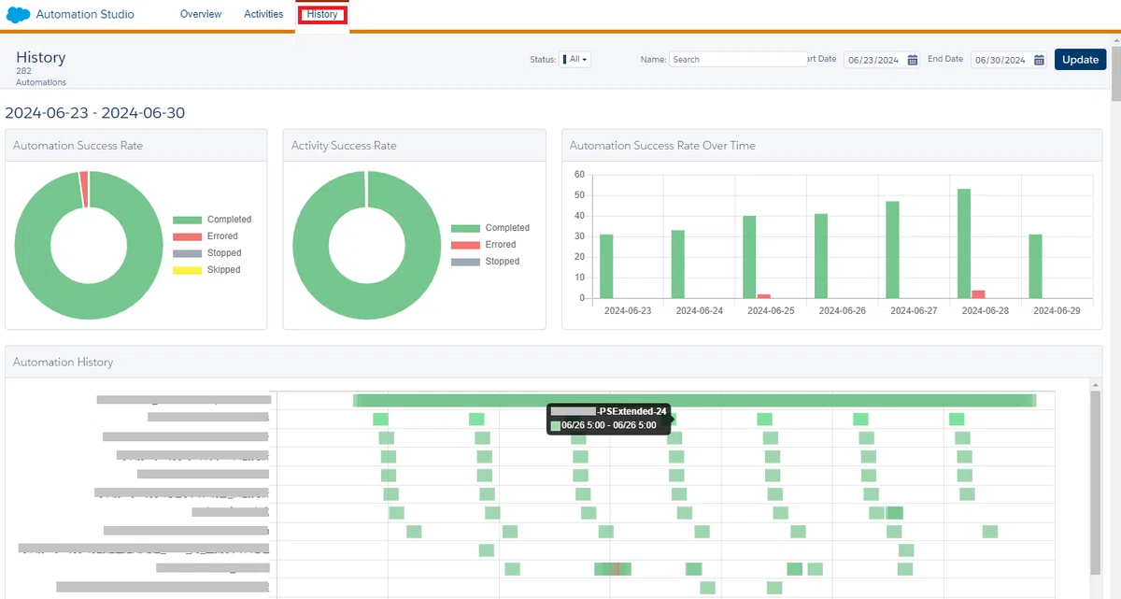
Task: Click the Update button
Action: [1081, 59]
